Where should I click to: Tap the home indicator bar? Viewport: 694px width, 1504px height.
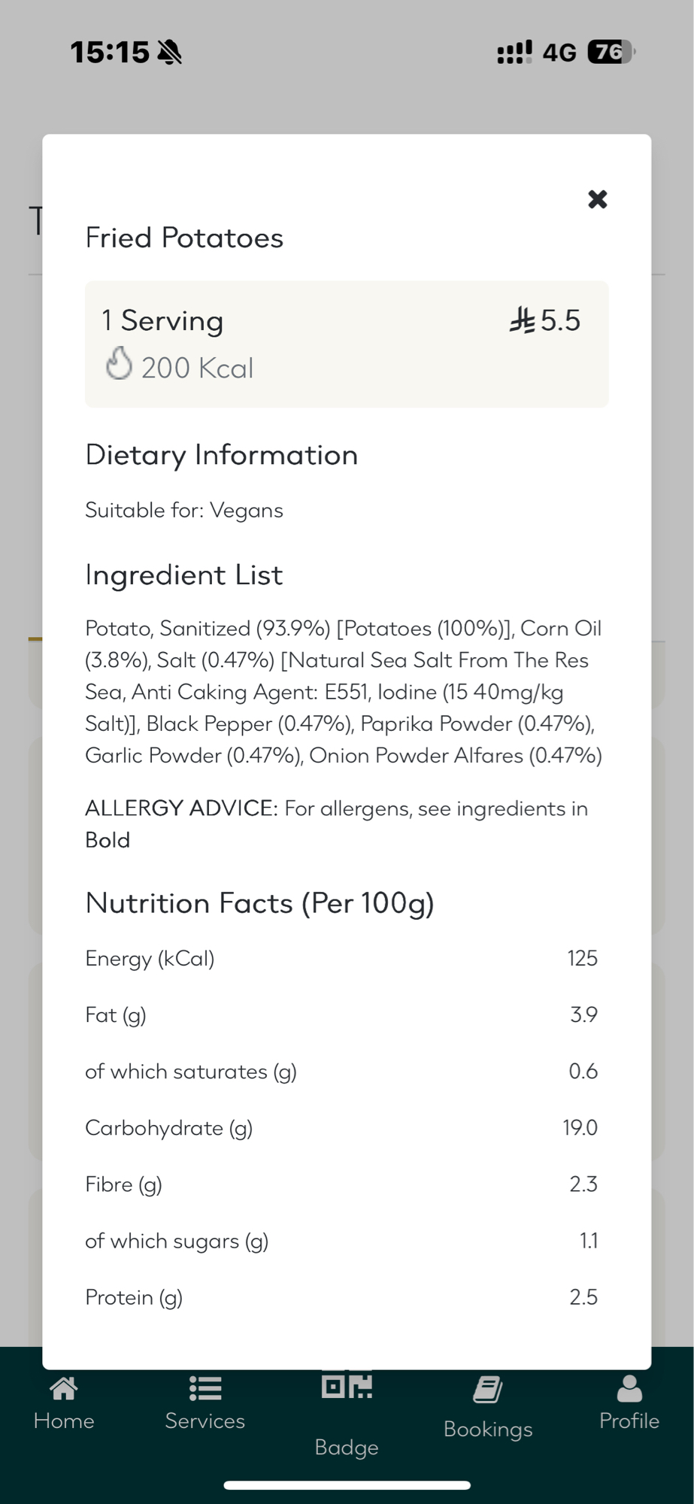tap(347, 1485)
